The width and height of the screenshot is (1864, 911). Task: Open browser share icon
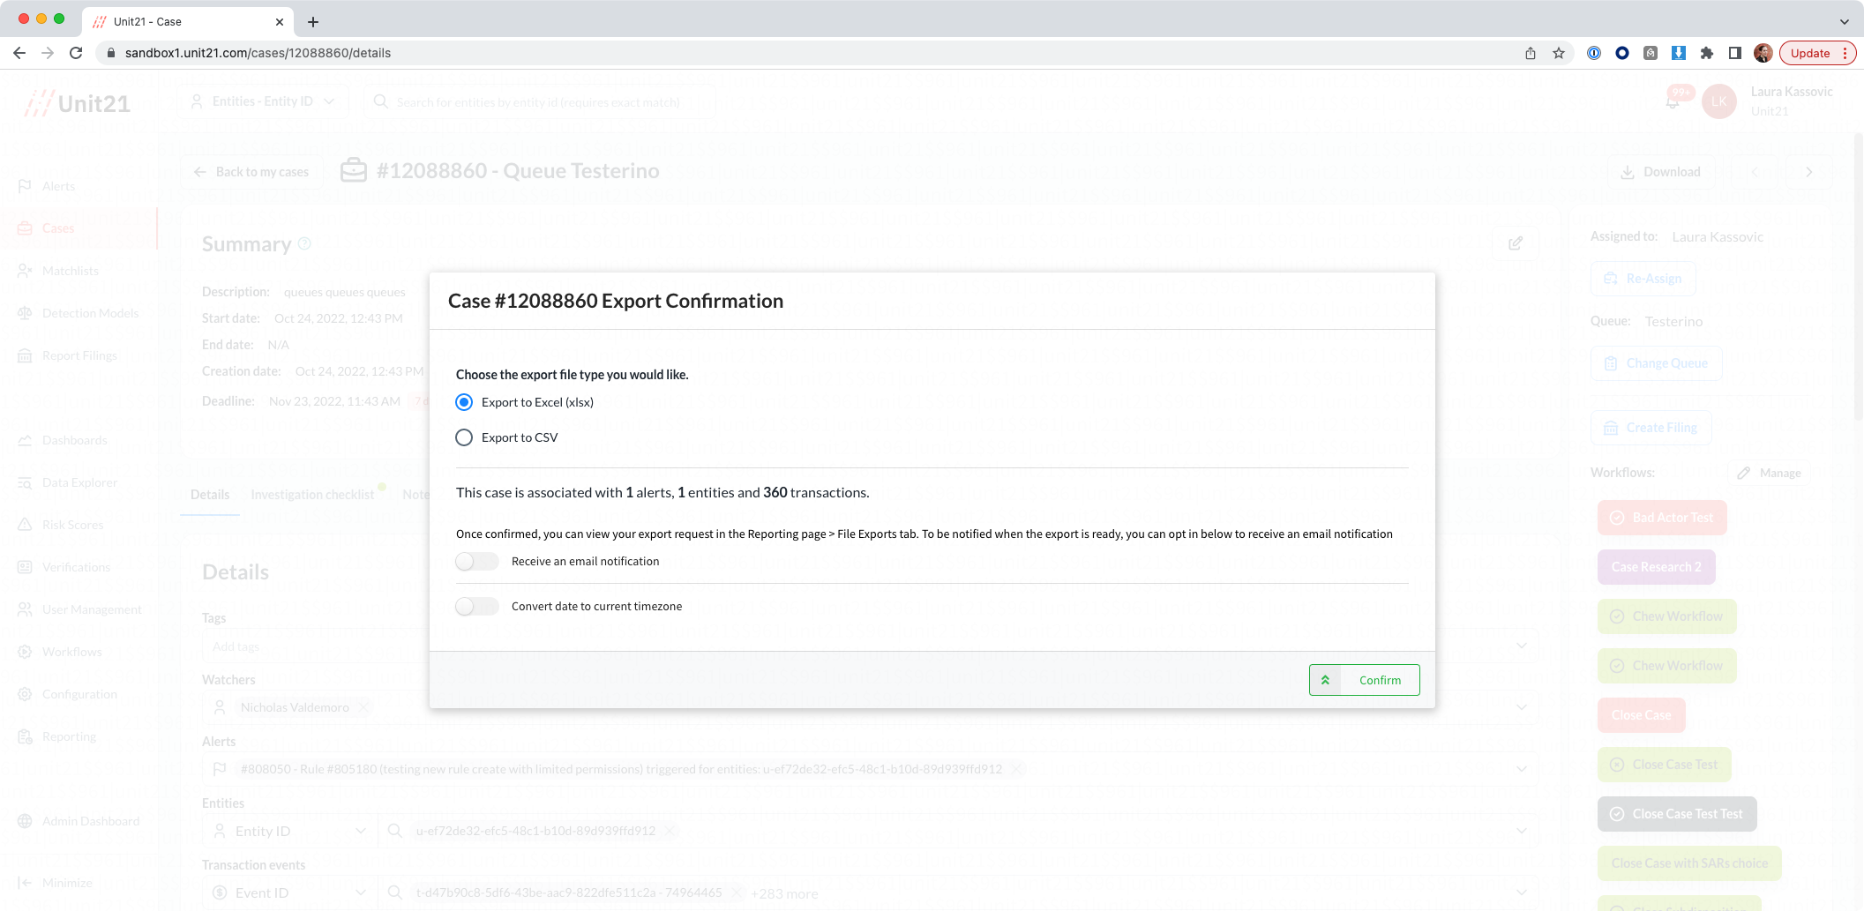coord(1531,53)
